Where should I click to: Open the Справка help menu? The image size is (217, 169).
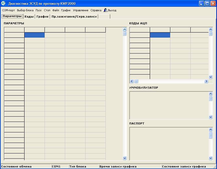click(x=96, y=10)
